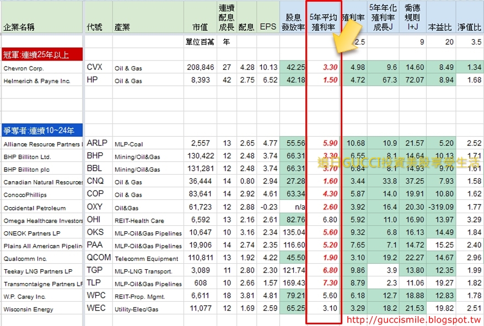Select the 產業 header cell

coord(148,17)
